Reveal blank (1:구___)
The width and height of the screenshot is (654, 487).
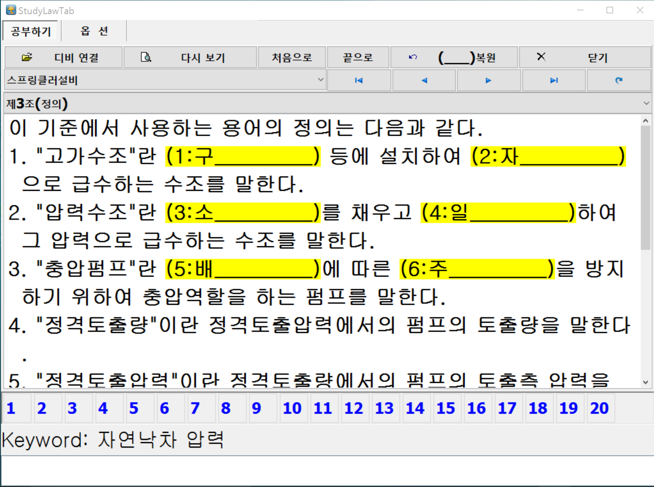tap(243, 156)
